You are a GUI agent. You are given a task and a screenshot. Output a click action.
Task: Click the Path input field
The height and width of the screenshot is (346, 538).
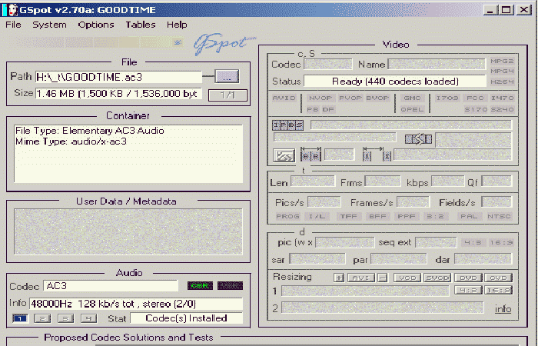pos(118,76)
